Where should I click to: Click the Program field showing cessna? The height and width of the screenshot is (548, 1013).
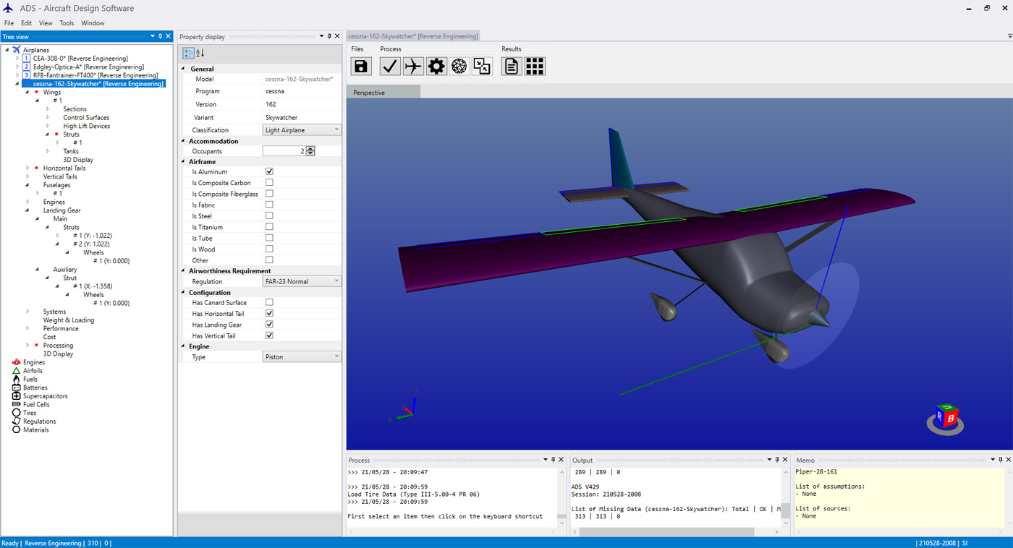coord(301,92)
